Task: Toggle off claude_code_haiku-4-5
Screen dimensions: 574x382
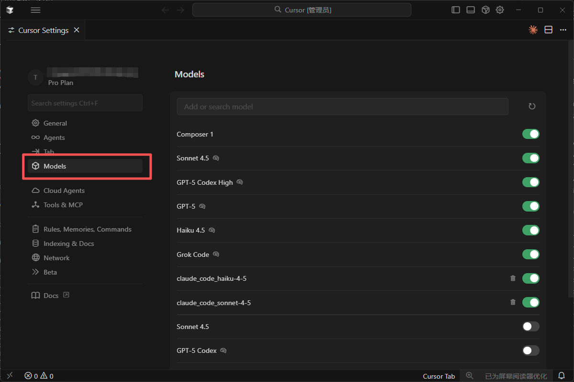Action: (531, 278)
